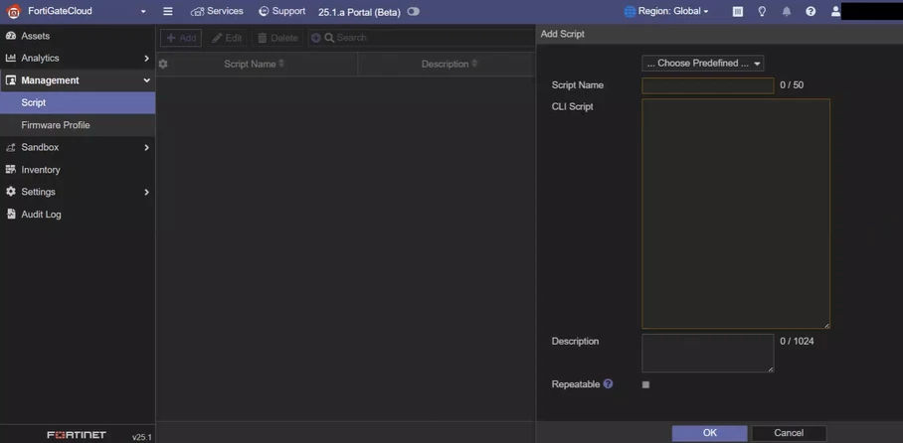Click the Fortinet logo in footer
The height and width of the screenshot is (443, 903).
[77, 435]
